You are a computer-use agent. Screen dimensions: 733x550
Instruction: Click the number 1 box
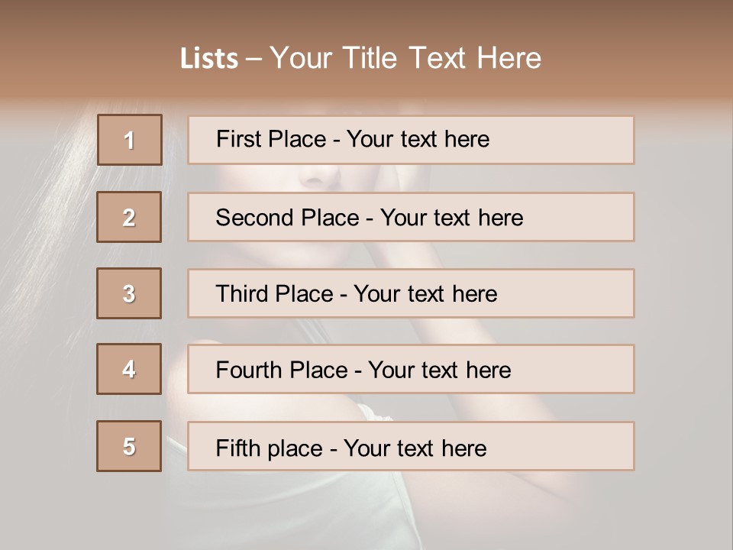tap(130, 140)
